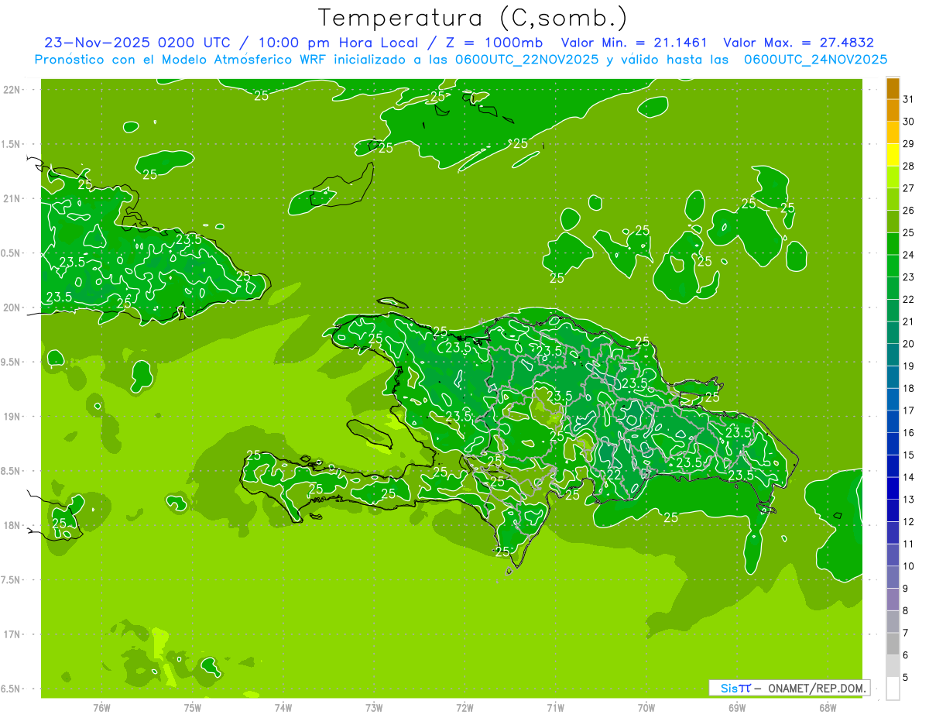The width and height of the screenshot is (929, 718).
Task: Pick the green legend swatch between 24 and 25
Action: pos(893,244)
